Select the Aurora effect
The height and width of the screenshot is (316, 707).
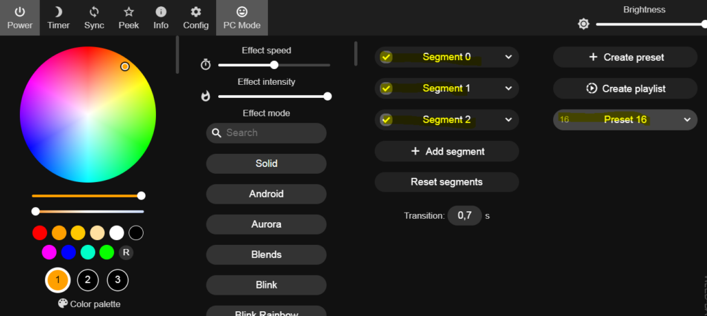click(266, 224)
